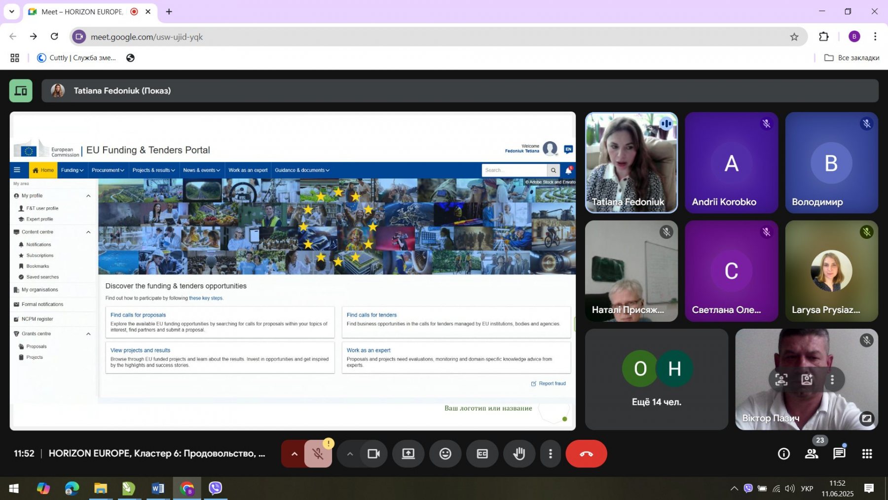888x500 pixels.
Task: Open browser extensions puzzle icon
Action: pos(824,37)
